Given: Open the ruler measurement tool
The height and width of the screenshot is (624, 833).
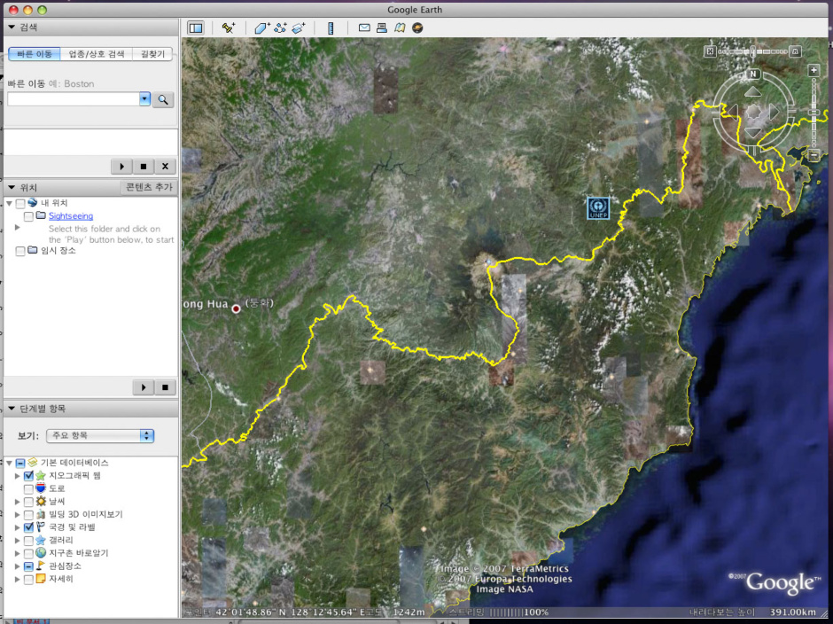Looking at the screenshot, I should pyautogui.click(x=331, y=27).
